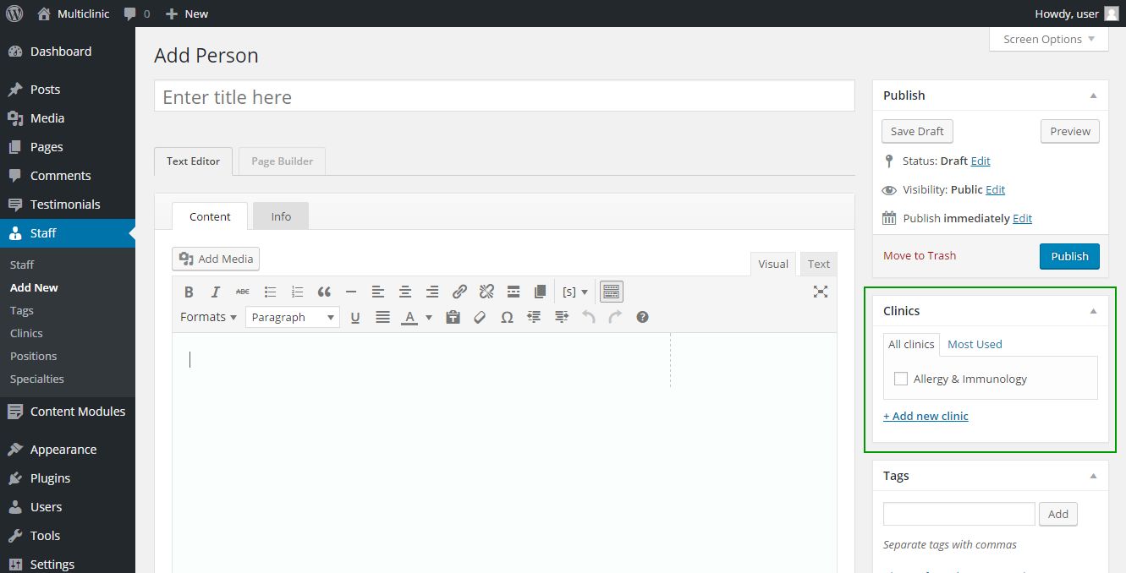Open the insert/edit link tool
Viewport: 1126px width, 573px height.
point(459,292)
